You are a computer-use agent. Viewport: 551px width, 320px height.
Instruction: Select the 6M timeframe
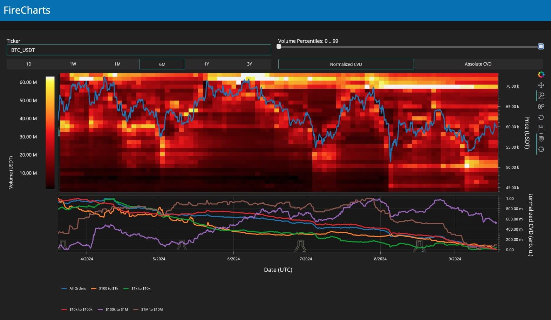pyautogui.click(x=162, y=64)
